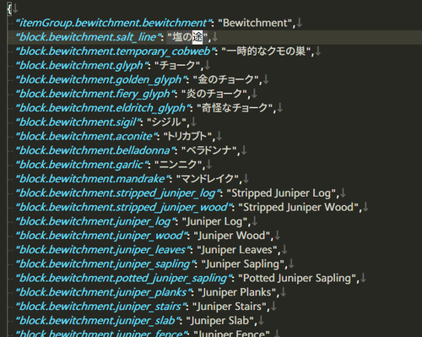Image resolution: width=422 pixels, height=337 pixels.
Task: Place cursor in "塩の途" value
Action: click(x=187, y=37)
